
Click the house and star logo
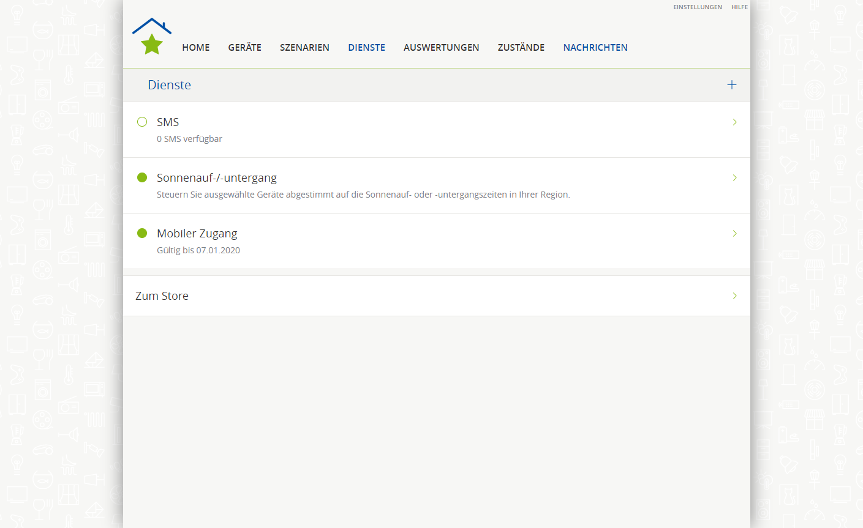coord(151,37)
